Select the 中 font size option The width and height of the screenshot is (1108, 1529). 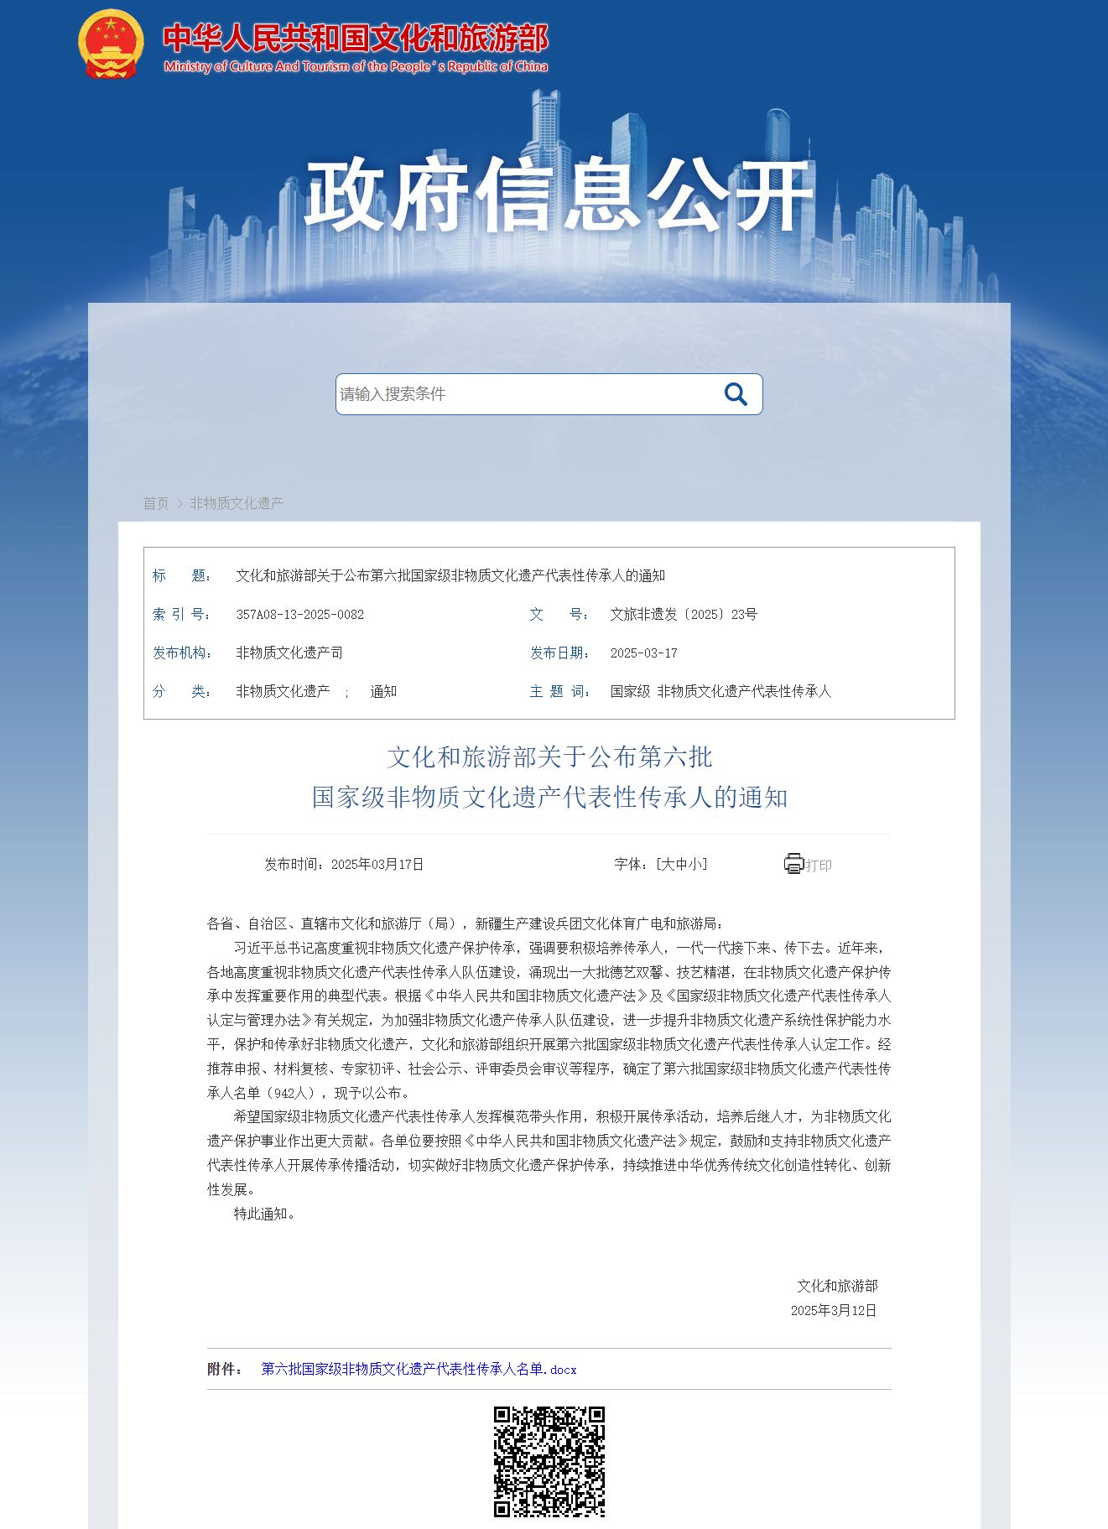point(681,864)
